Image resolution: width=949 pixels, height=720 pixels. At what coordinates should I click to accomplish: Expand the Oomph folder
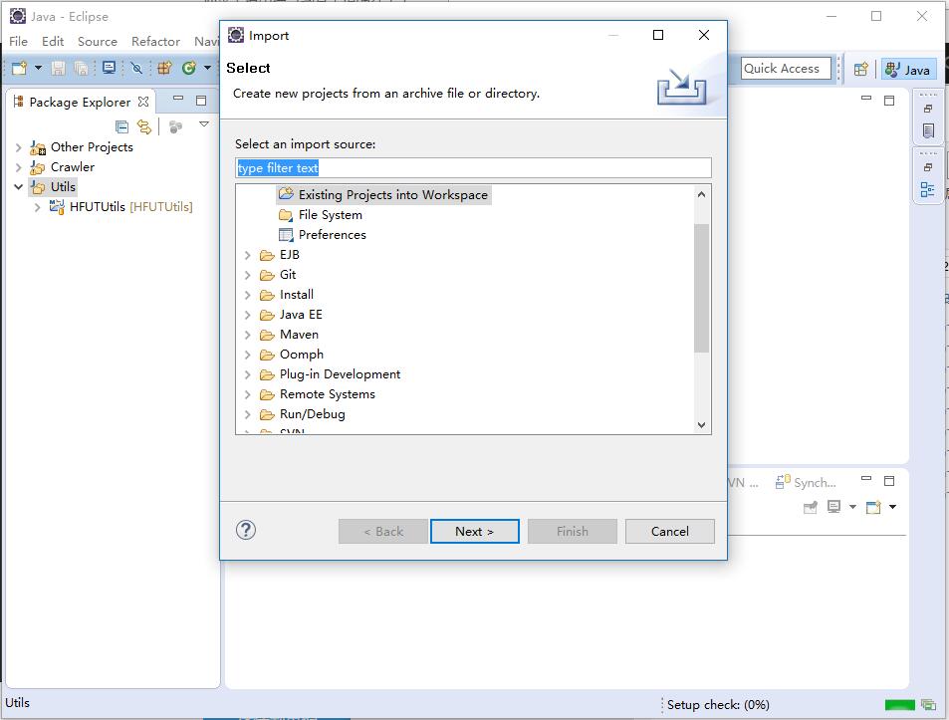[247, 355]
